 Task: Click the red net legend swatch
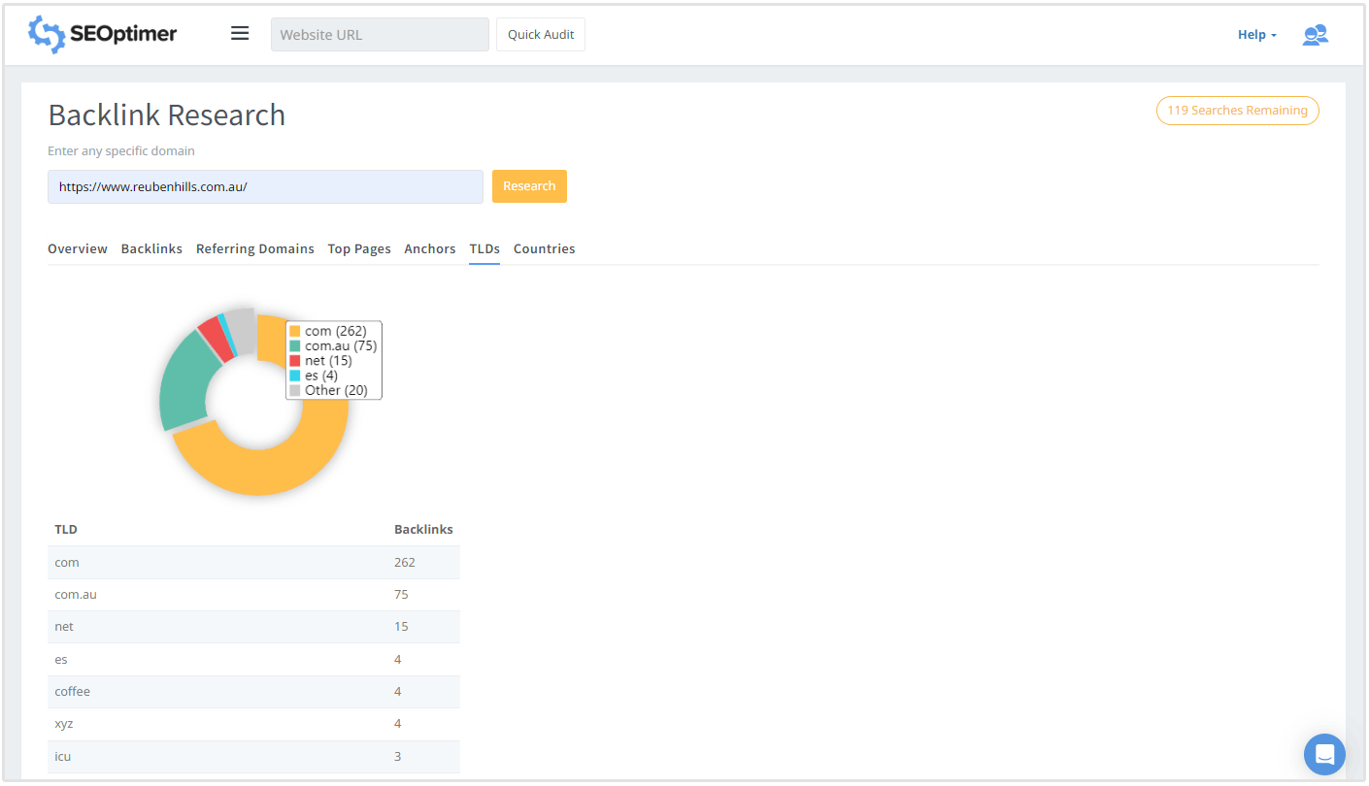295,361
